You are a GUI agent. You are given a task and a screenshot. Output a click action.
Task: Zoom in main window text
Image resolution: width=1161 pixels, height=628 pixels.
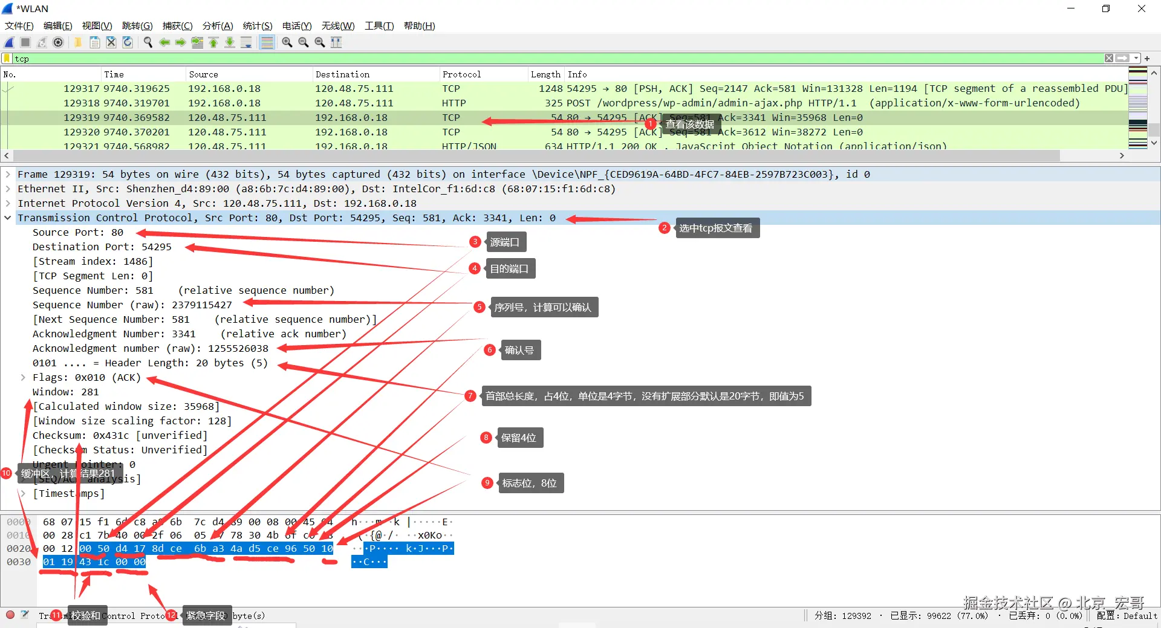pos(287,42)
